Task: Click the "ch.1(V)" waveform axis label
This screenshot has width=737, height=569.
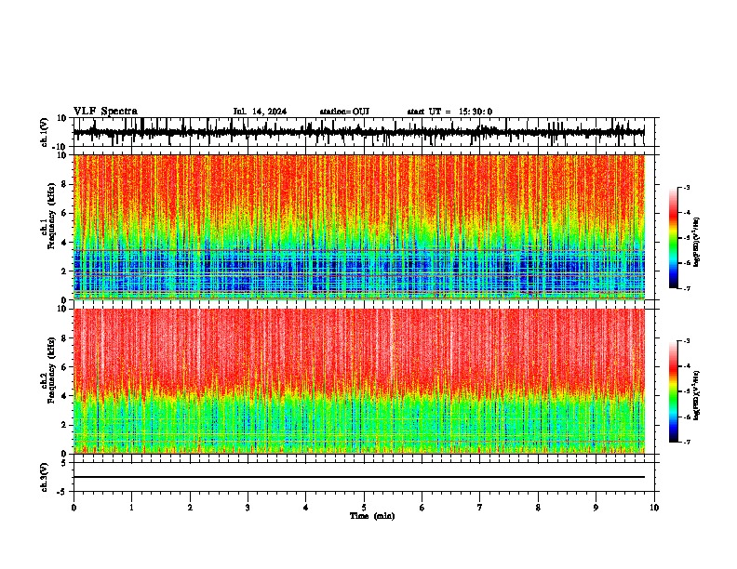Action: coord(45,132)
